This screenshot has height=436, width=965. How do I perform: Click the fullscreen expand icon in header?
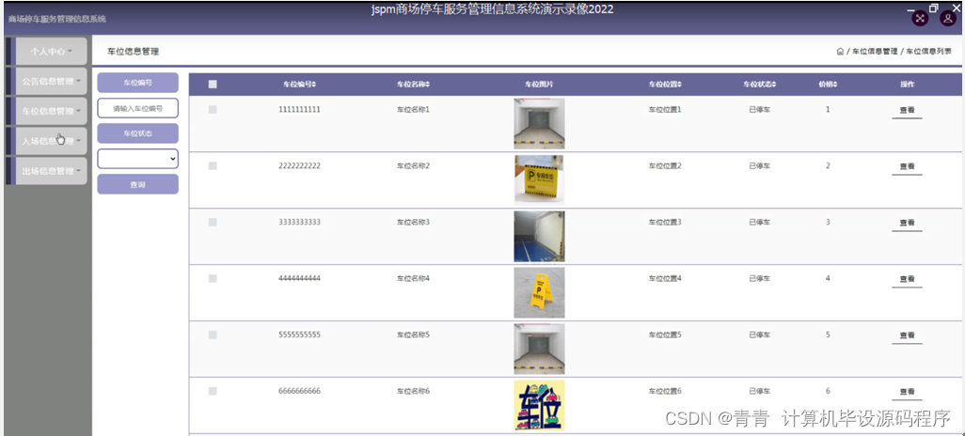click(920, 18)
